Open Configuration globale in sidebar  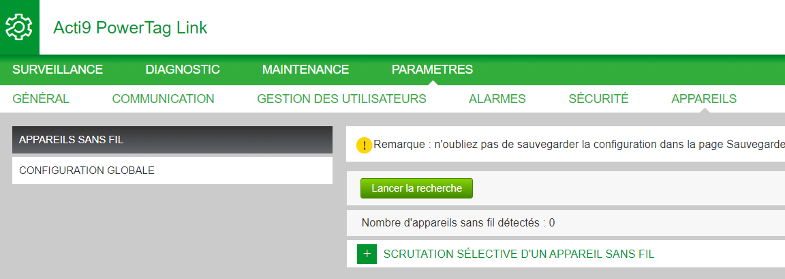172,171
